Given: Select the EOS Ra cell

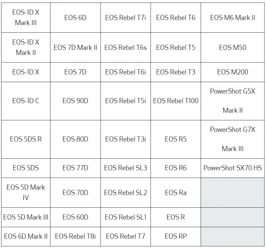Looking at the screenshot, I should pyautogui.click(x=176, y=192).
